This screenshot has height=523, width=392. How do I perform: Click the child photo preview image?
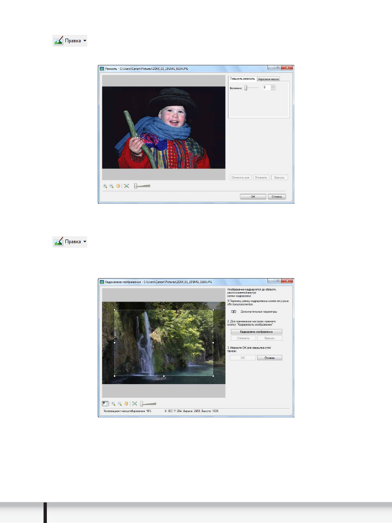[164, 127]
